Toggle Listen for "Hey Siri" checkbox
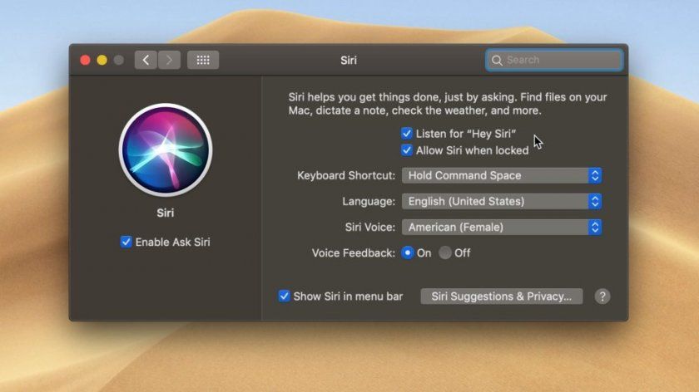 click(407, 134)
